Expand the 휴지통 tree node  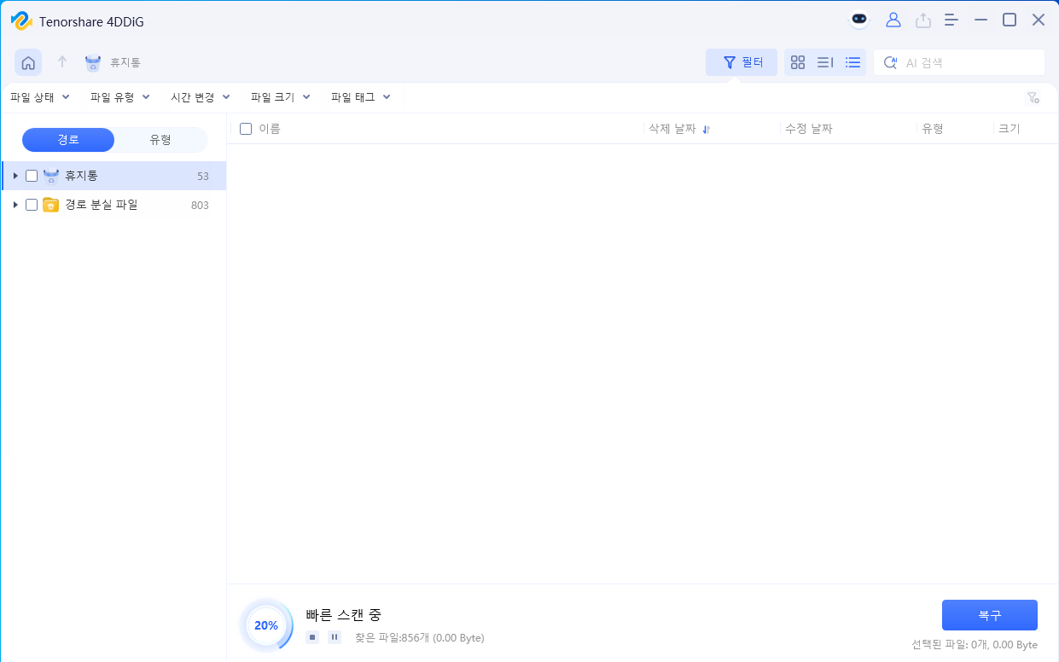pos(15,176)
